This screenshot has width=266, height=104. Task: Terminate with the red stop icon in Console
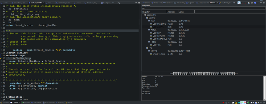click(223, 103)
